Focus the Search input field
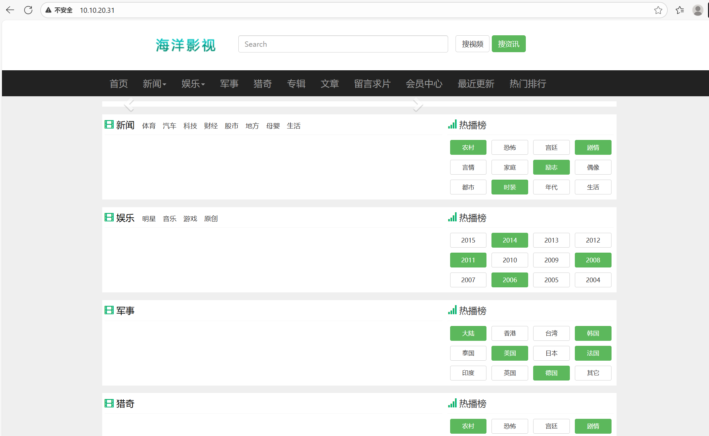This screenshot has height=436, width=709. (x=343, y=44)
